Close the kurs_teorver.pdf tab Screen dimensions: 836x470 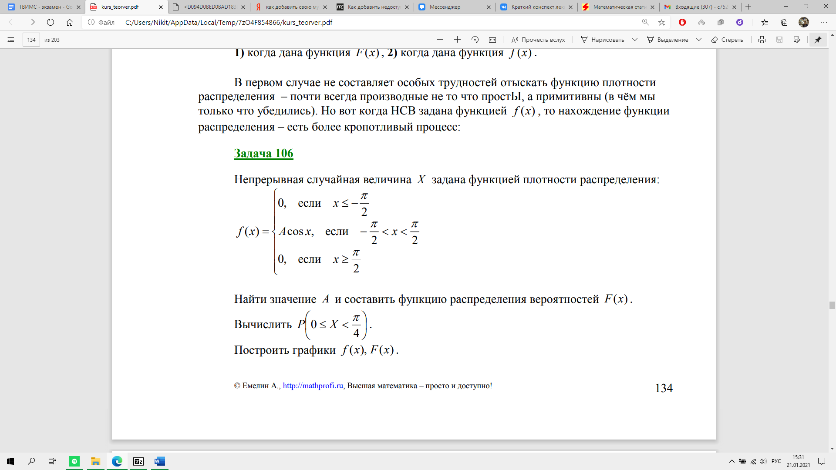(161, 7)
